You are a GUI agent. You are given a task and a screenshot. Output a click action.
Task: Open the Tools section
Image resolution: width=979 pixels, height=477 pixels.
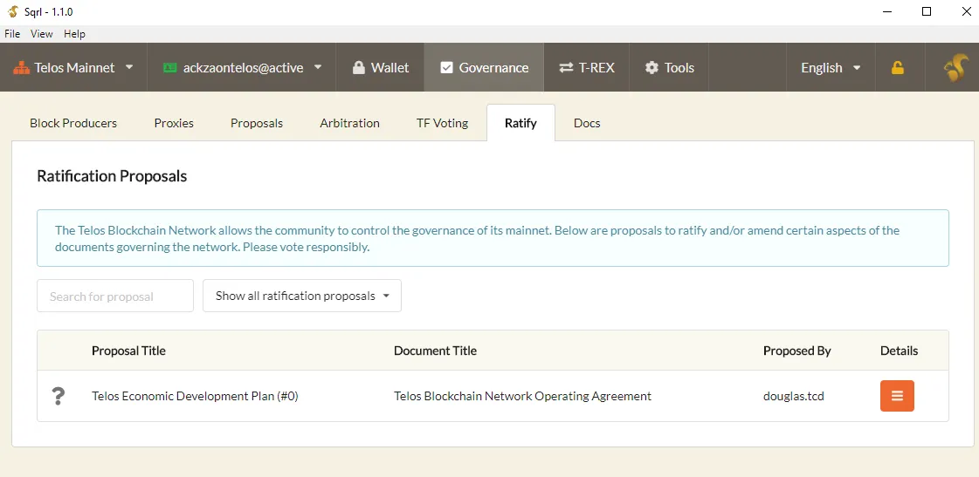click(669, 67)
